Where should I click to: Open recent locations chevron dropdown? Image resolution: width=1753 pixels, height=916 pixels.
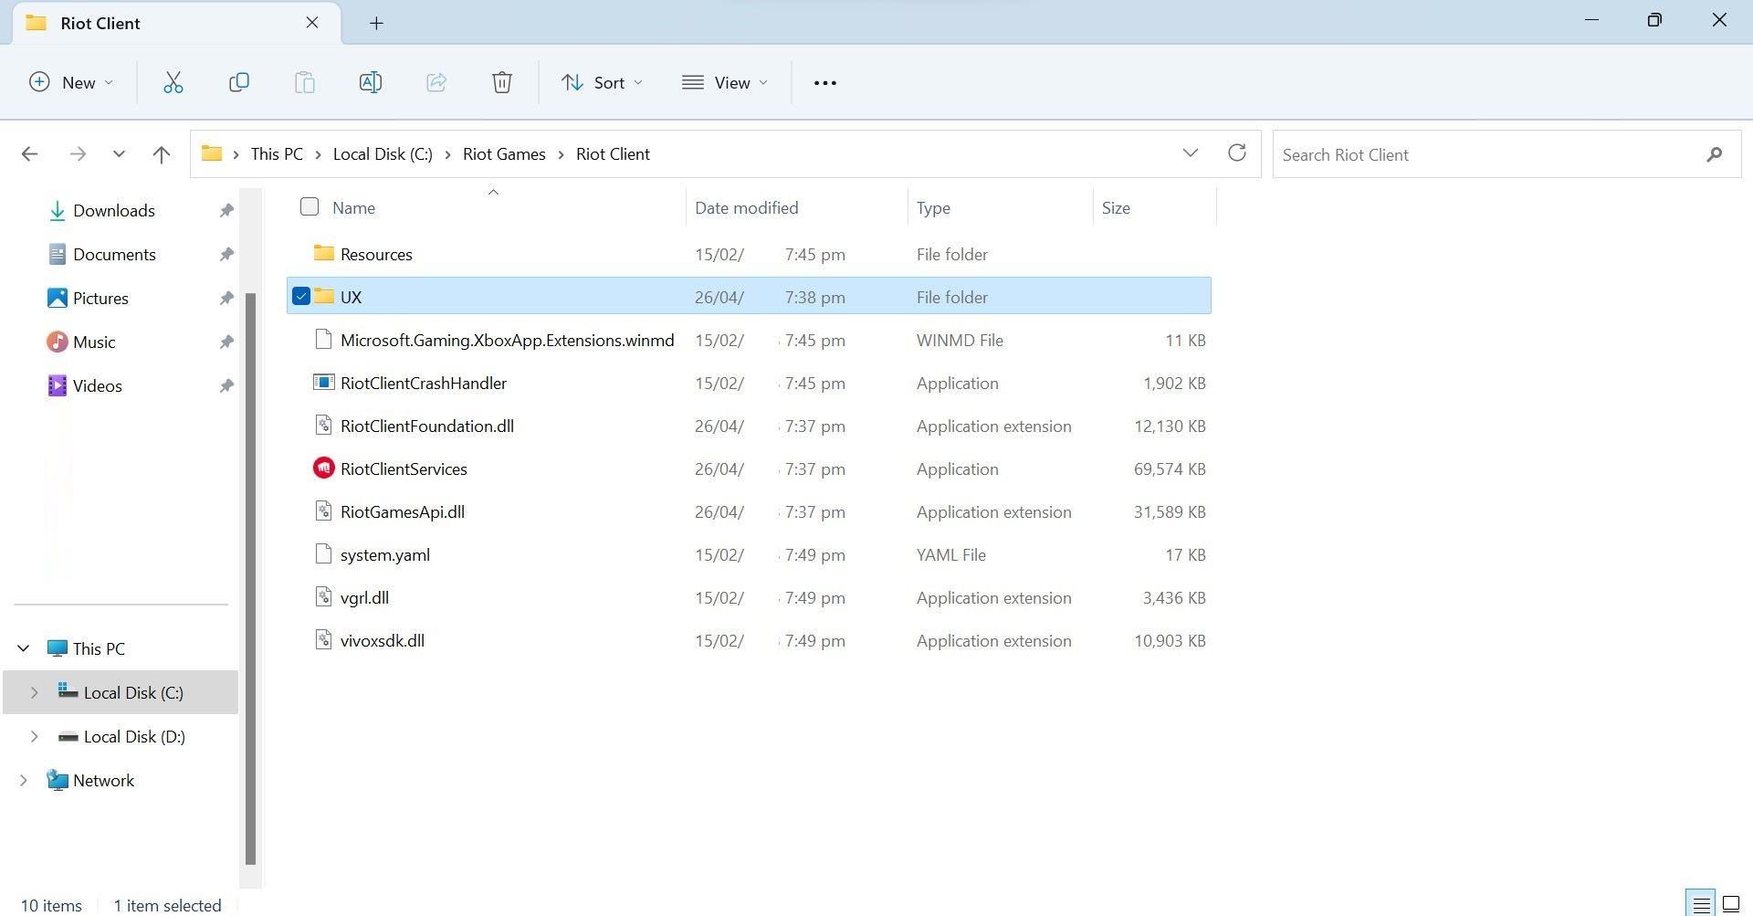tap(119, 153)
